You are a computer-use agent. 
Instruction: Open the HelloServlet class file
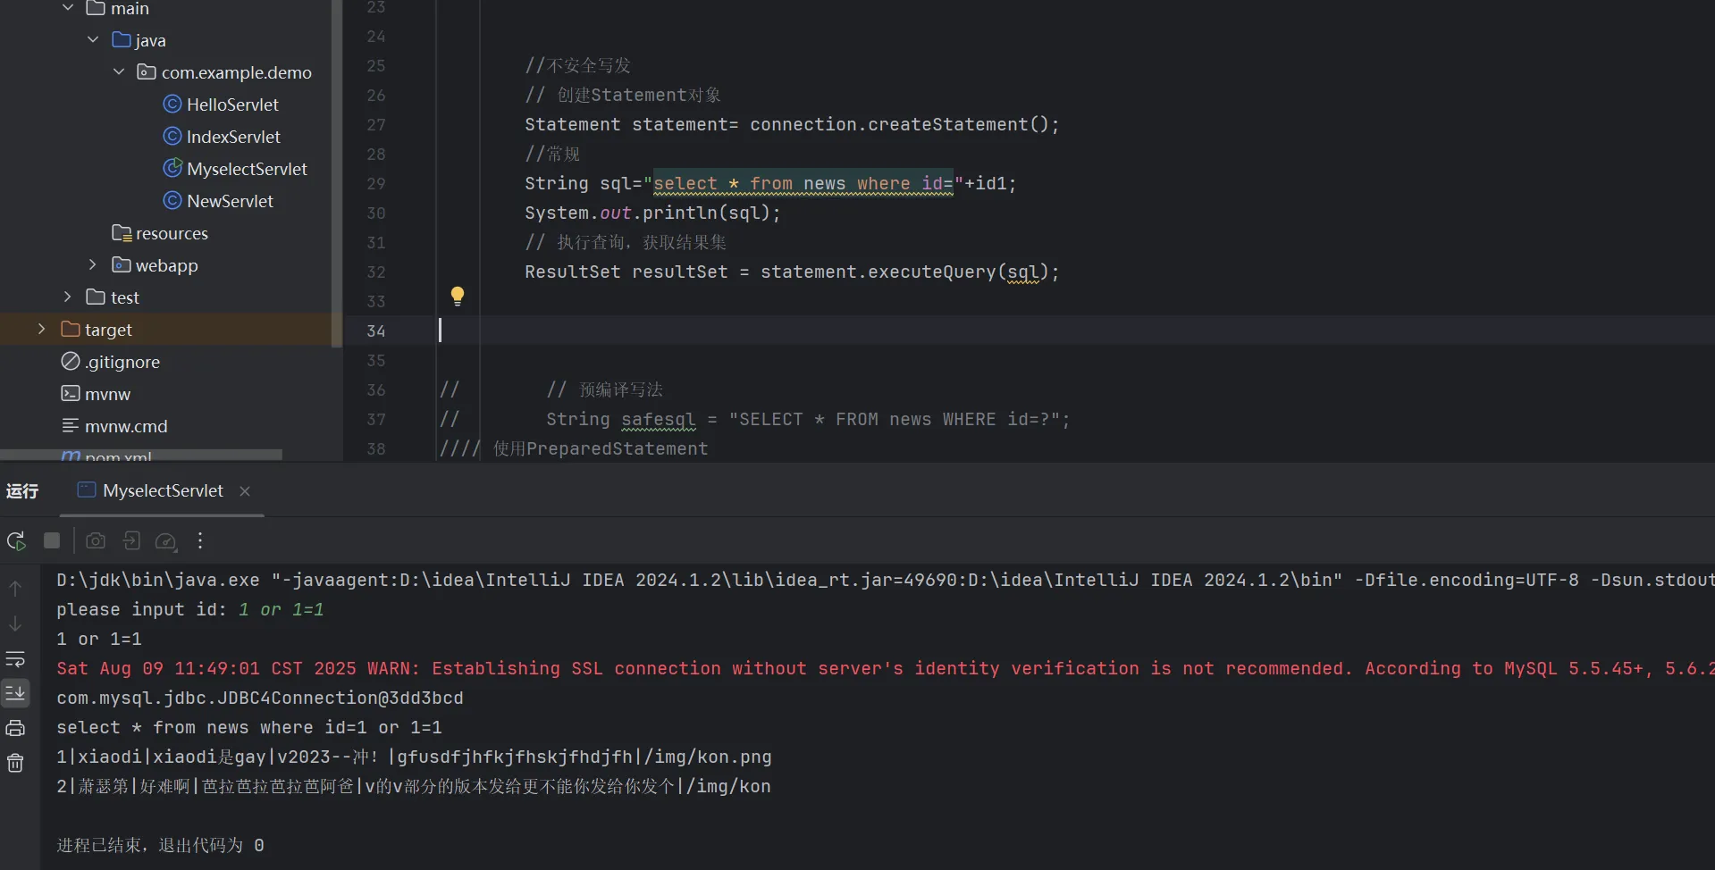coord(231,105)
